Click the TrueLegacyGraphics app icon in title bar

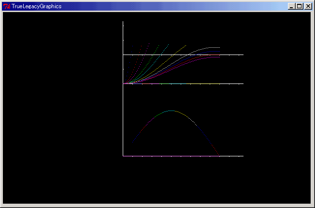(7, 6)
